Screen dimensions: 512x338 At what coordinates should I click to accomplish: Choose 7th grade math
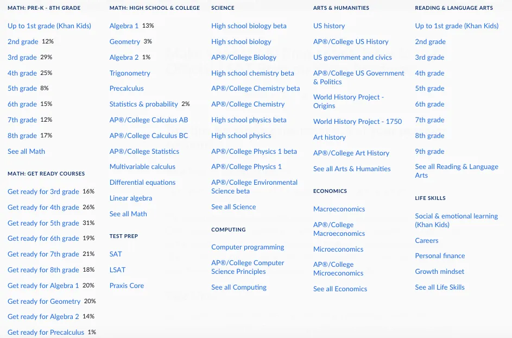(22, 120)
